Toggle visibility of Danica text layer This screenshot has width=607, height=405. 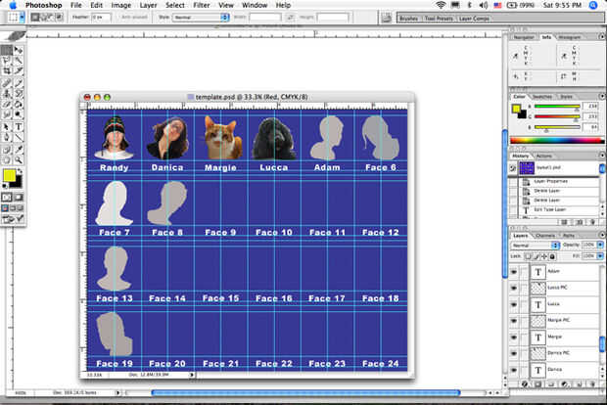click(514, 370)
